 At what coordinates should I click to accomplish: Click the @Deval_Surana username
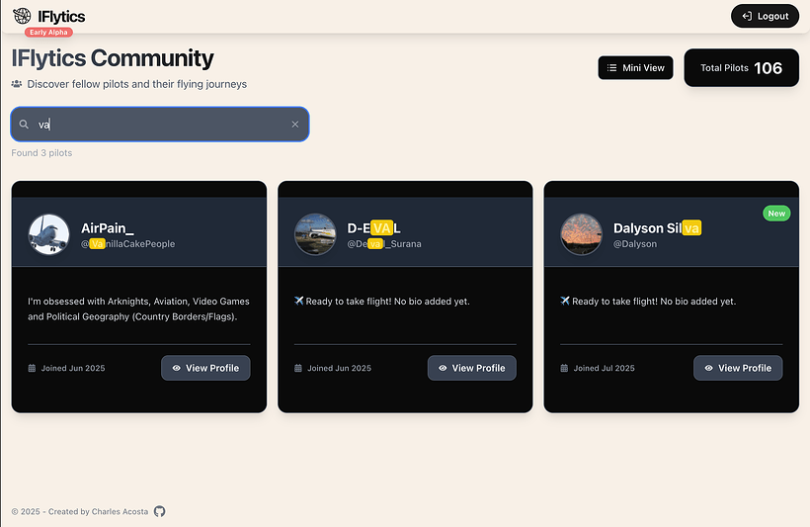coord(384,244)
